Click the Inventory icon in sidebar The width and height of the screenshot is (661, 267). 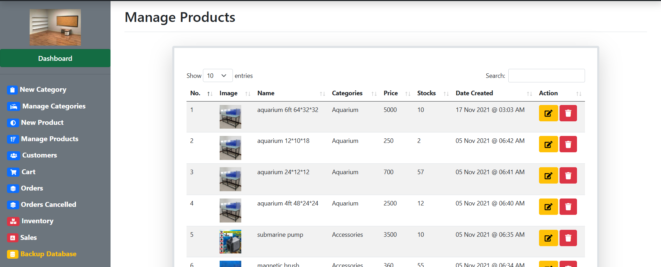click(13, 221)
